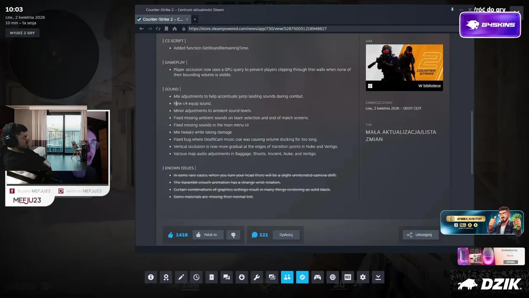This screenshot has width=529, height=298.
Task: Toggle the friends list overlay icon
Action: tap(287, 277)
